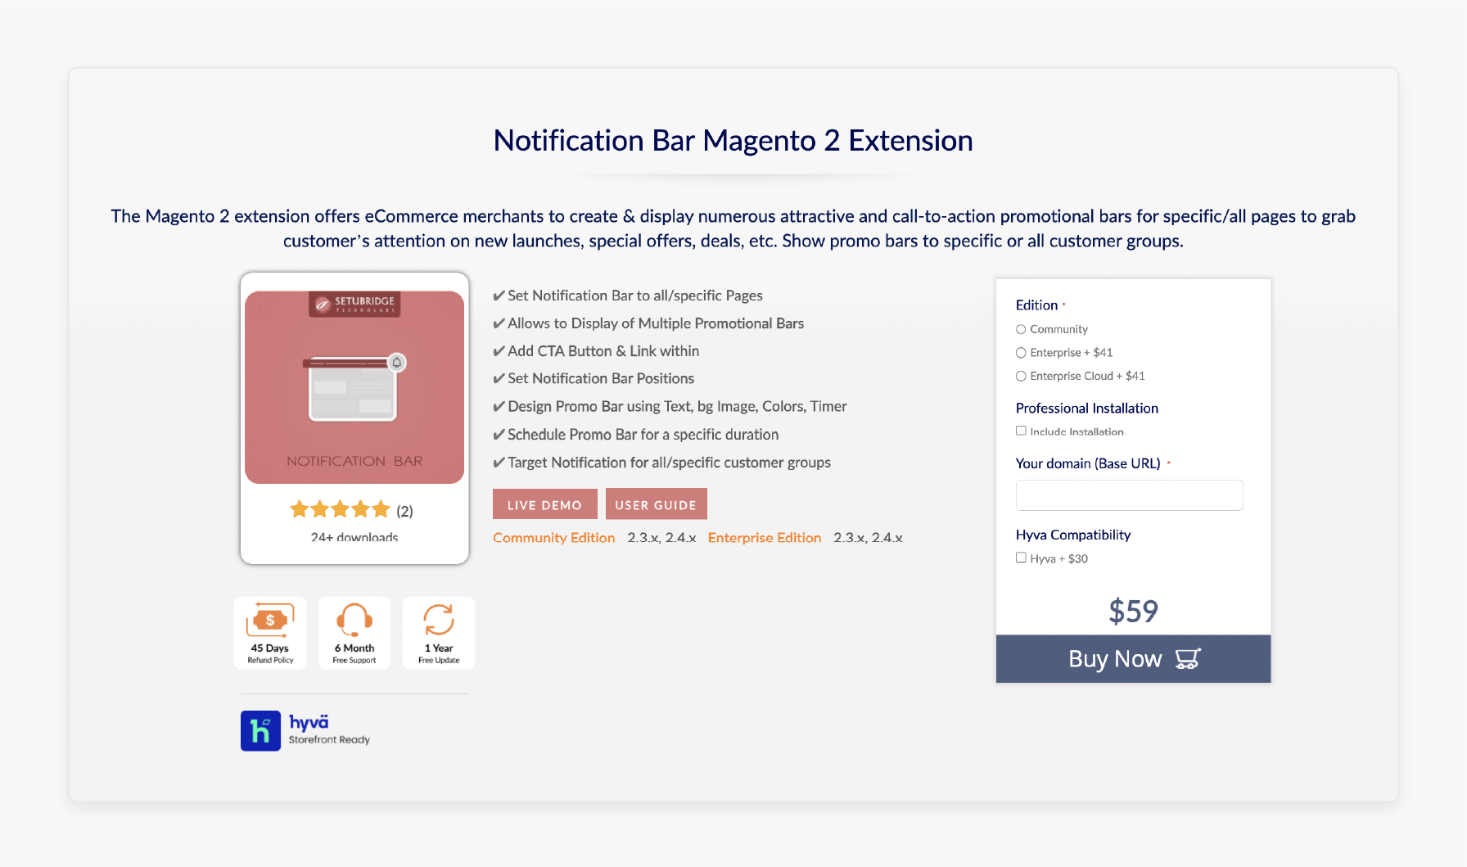Click 'Design Promo Bar using Text' feature
The image size is (1467, 867).
(x=677, y=406)
